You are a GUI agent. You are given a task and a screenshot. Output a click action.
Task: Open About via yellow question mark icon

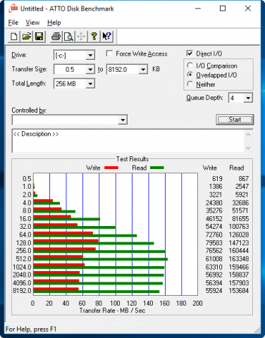click(x=94, y=37)
